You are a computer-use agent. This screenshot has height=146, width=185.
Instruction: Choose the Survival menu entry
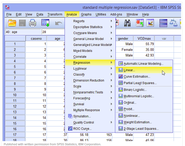[x=90, y=104]
